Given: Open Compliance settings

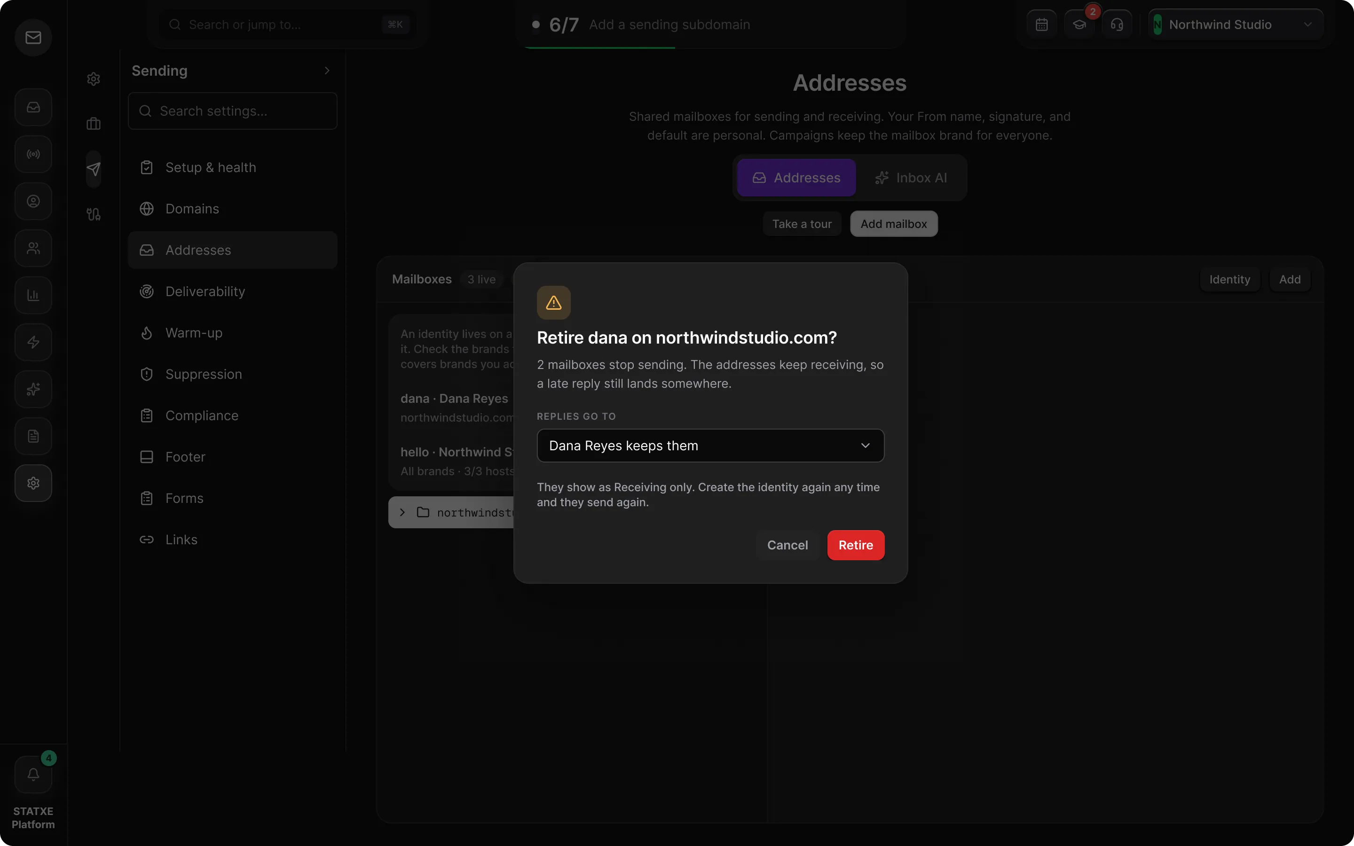Looking at the screenshot, I should 232,416.
